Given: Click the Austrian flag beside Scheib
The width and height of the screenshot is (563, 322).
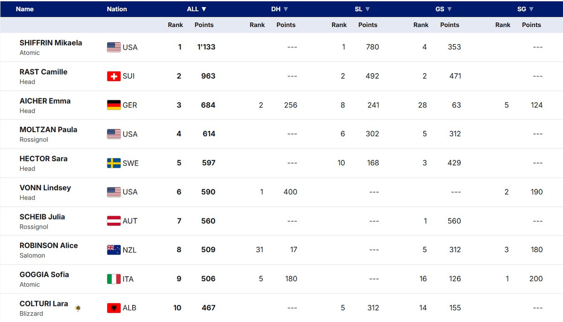Looking at the screenshot, I should [x=114, y=221].
